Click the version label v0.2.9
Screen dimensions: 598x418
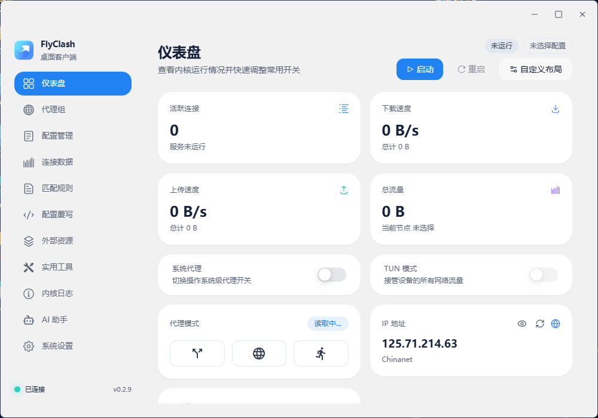coord(123,389)
